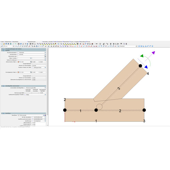Click the Save disk icon in the toolbar
170x170 pixels.
point(6,44)
